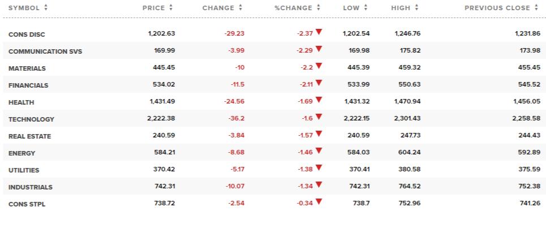
Task: Sort by PREVIOUS CLOSE arrows
Action: 536,8
